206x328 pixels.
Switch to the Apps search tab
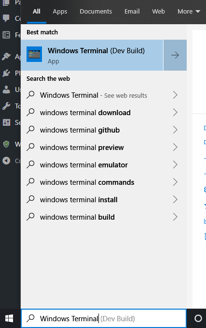tap(60, 11)
